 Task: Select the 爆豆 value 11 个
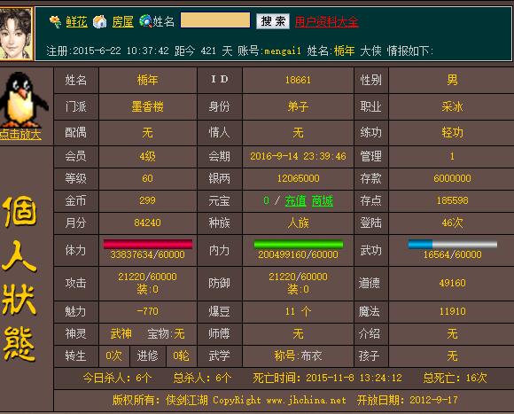[298, 311]
